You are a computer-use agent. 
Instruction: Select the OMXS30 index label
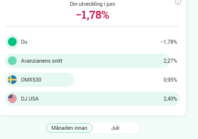pyautogui.click(x=31, y=80)
